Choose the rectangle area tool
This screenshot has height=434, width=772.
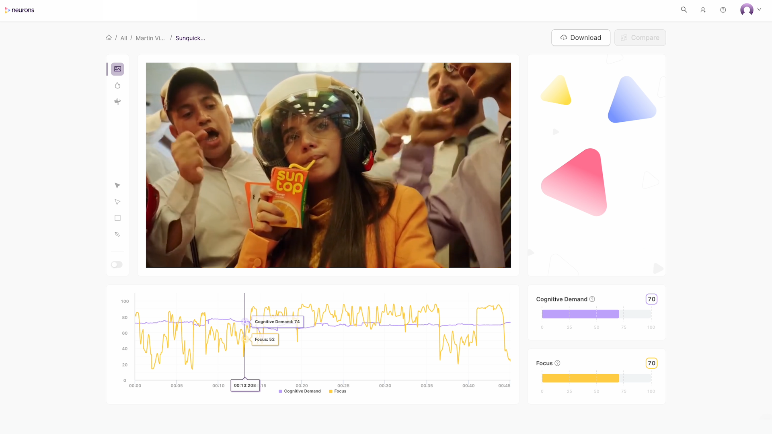117,218
